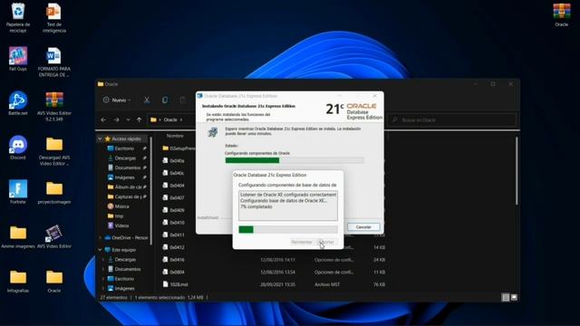Viewport: 580px width, 326px height.
Task: Select the Oracle WinRAR archive on the desktop
Action: pos(562,14)
